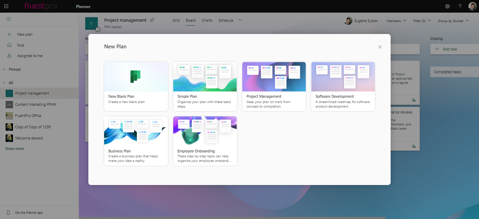Close the New Plan dialog
This screenshot has height=219, width=479.
[380, 47]
